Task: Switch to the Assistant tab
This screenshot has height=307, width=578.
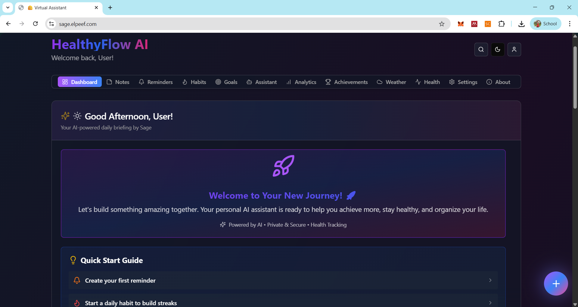Action: [262, 82]
